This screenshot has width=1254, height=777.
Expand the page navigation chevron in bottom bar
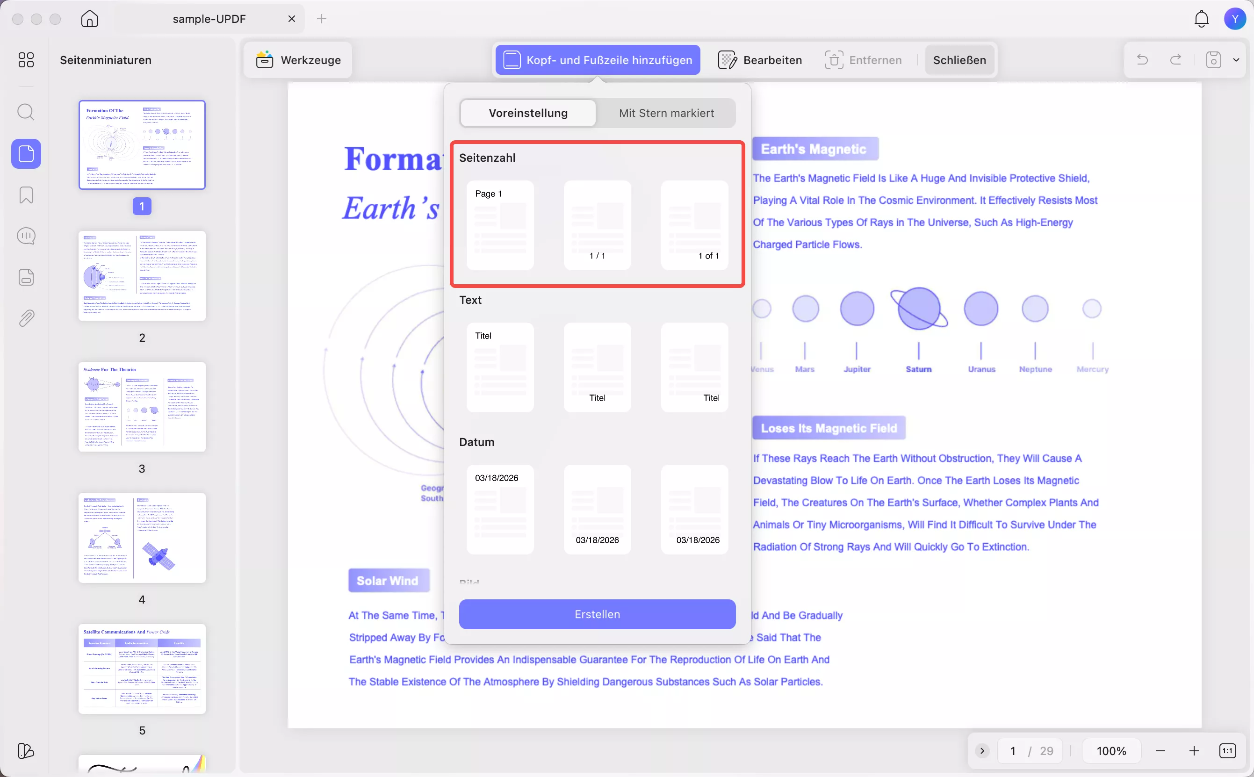(x=981, y=751)
